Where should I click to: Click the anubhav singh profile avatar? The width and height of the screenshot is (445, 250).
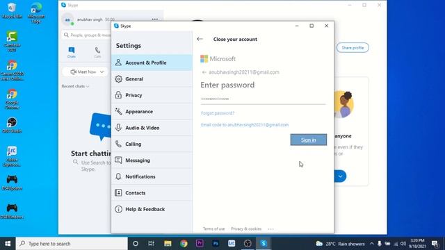(67, 19)
